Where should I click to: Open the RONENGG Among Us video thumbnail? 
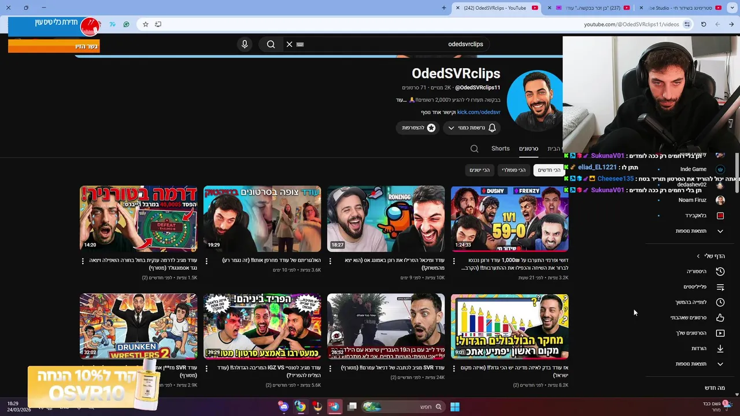click(x=386, y=218)
